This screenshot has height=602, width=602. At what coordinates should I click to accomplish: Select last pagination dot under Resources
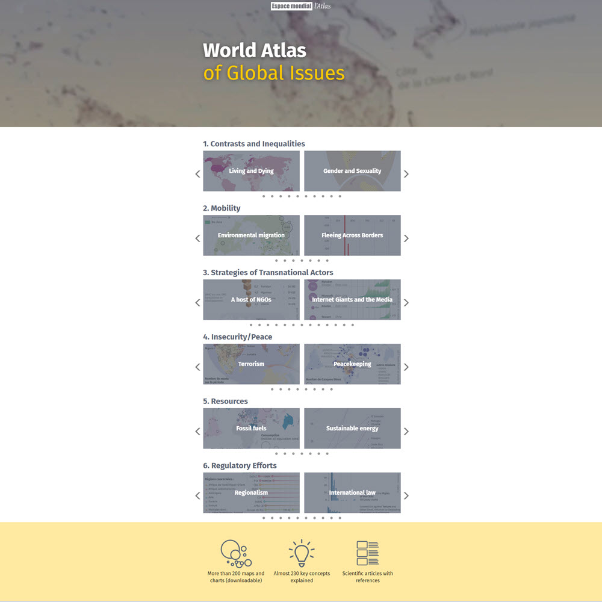327,454
